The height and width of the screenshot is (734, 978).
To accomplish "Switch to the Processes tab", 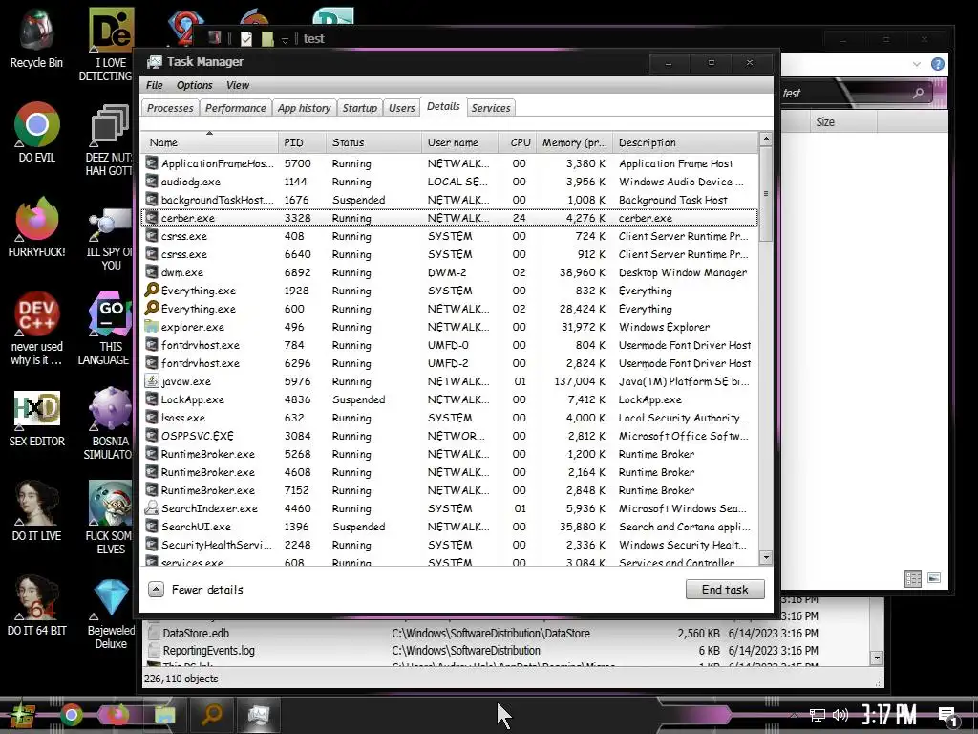I will (170, 108).
